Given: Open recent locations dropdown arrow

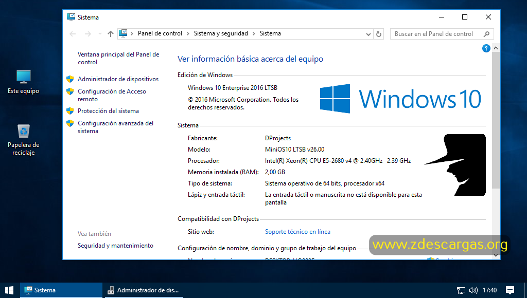Looking at the screenshot, I should tap(100, 34).
